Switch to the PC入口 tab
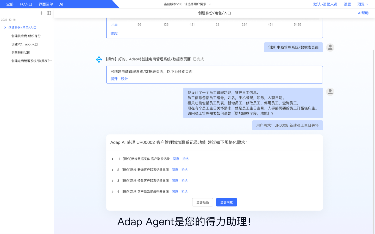 (26, 4)
